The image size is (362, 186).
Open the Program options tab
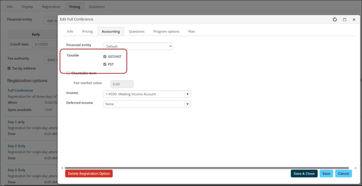(x=166, y=32)
